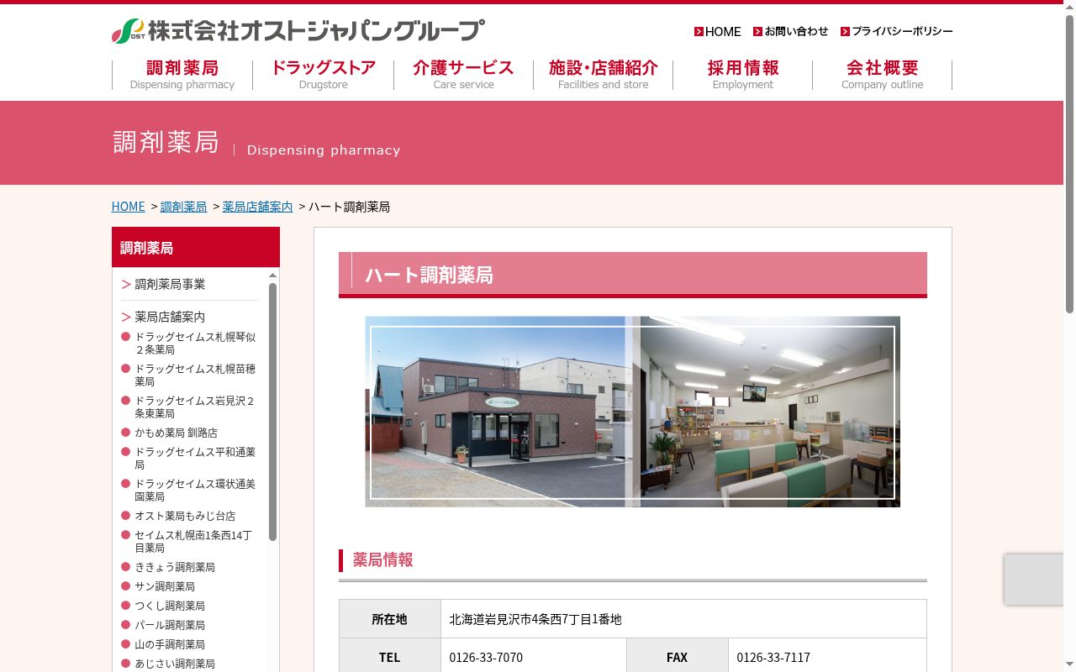1076x672 pixels.
Task: Open あじさい調剤薬局 sidebar entry
Action: point(175,664)
